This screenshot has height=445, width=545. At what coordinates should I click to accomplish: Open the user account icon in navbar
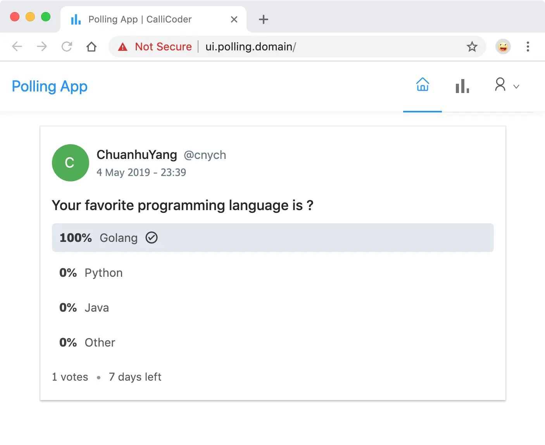click(x=500, y=86)
